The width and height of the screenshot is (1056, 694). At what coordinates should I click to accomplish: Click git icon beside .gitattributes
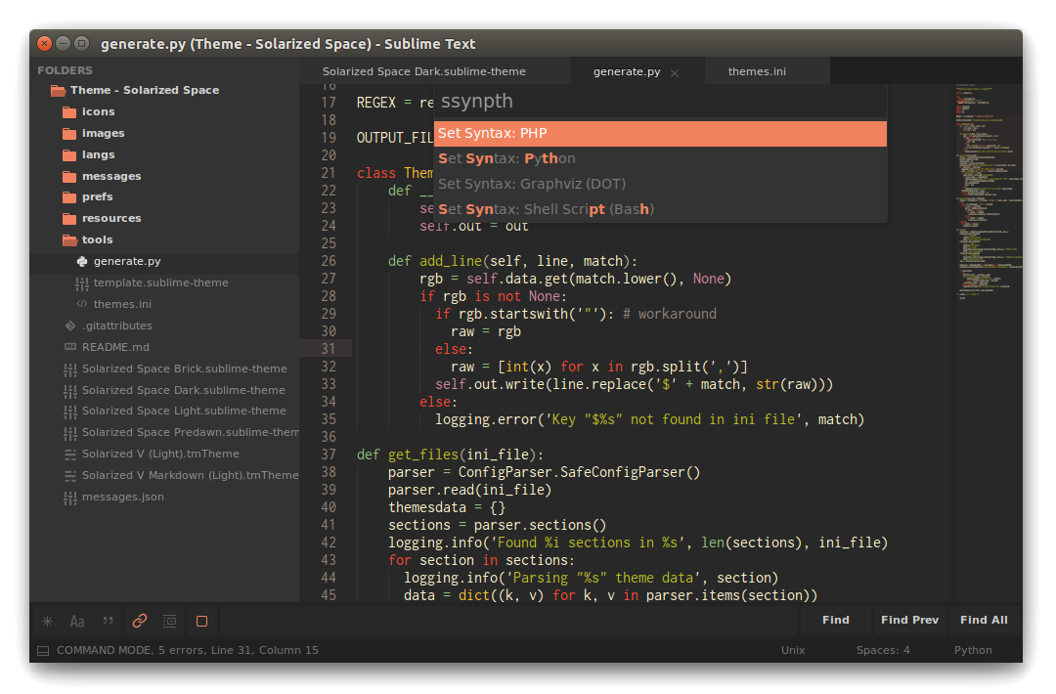(70, 325)
